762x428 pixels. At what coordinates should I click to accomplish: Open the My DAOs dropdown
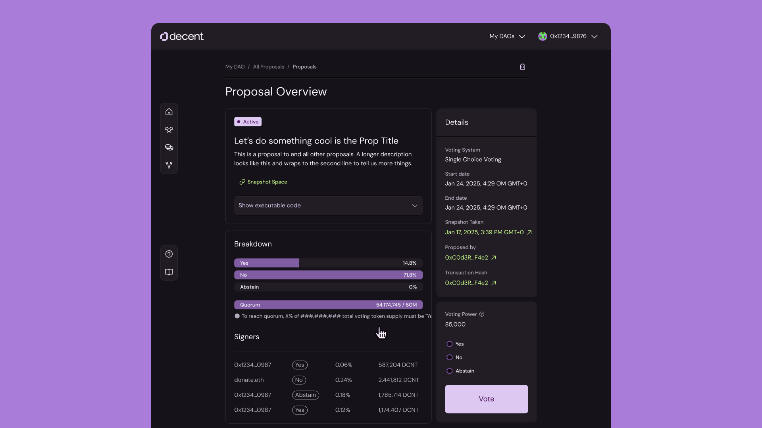(507, 36)
